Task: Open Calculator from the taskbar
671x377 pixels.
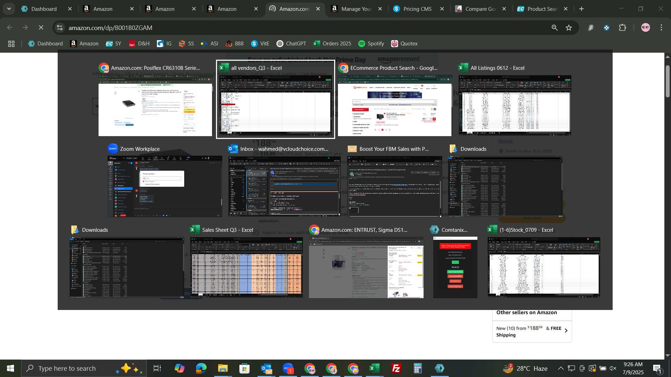Action: (x=418, y=368)
